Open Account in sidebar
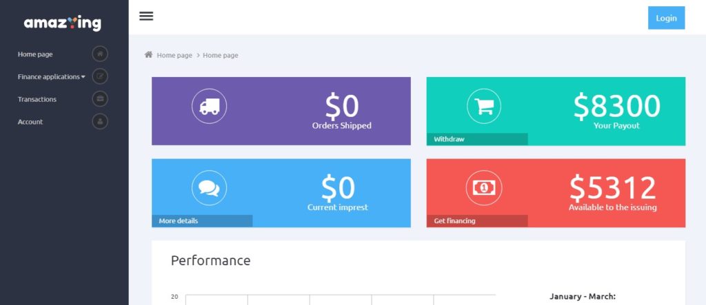This screenshot has height=305, width=706. pos(30,121)
